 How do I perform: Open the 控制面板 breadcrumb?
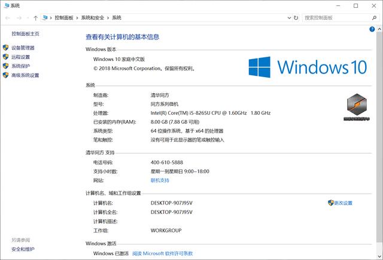pyautogui.click(x=64, y=17)
